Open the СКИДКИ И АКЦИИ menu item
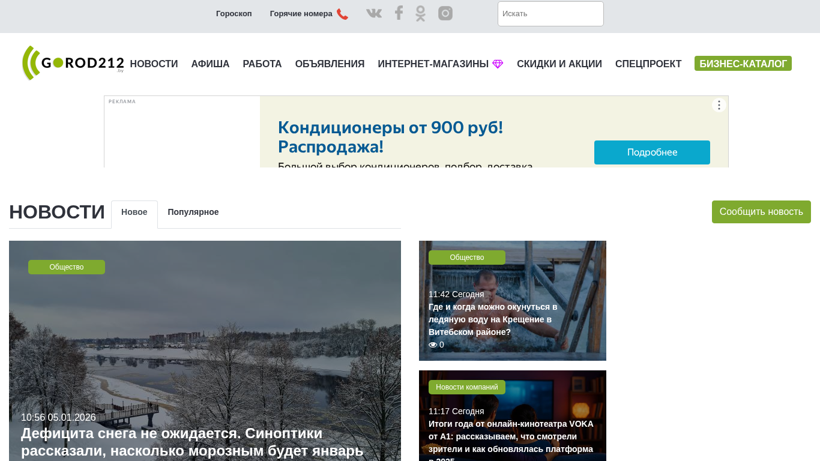This screenshot has width=820, height=461. pos(559,64)
